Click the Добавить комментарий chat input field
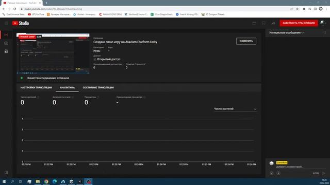330x185 pixels. pyautogui.click(x=301, y=167)
